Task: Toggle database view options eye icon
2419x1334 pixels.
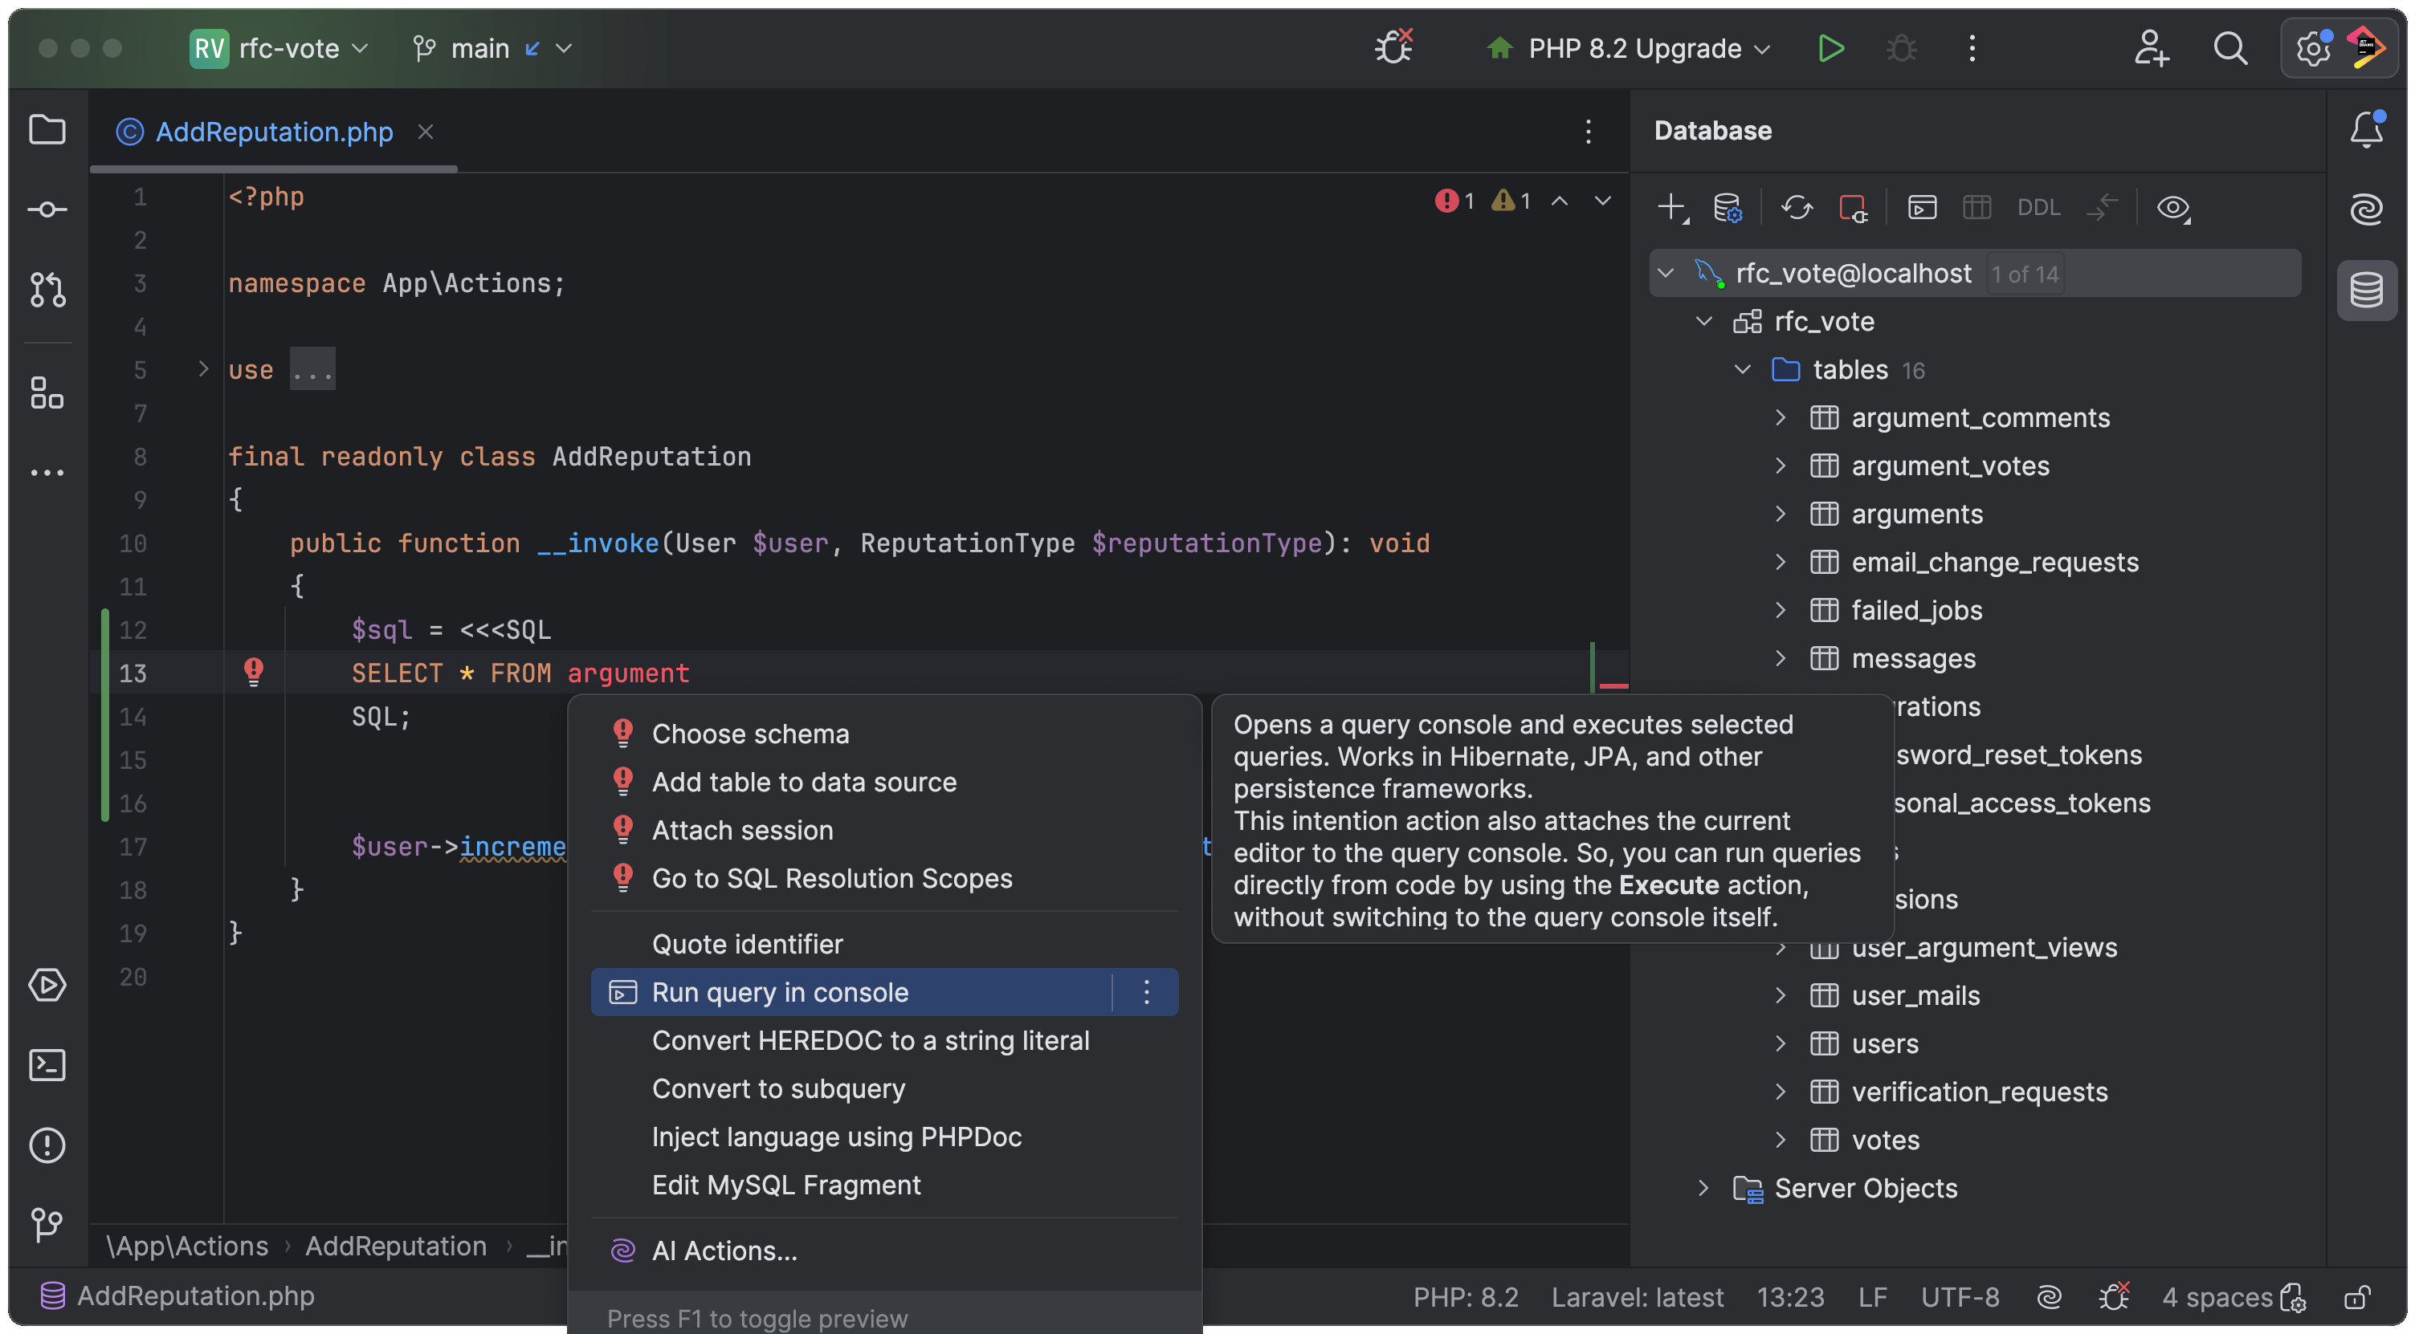Action: 2172,207
